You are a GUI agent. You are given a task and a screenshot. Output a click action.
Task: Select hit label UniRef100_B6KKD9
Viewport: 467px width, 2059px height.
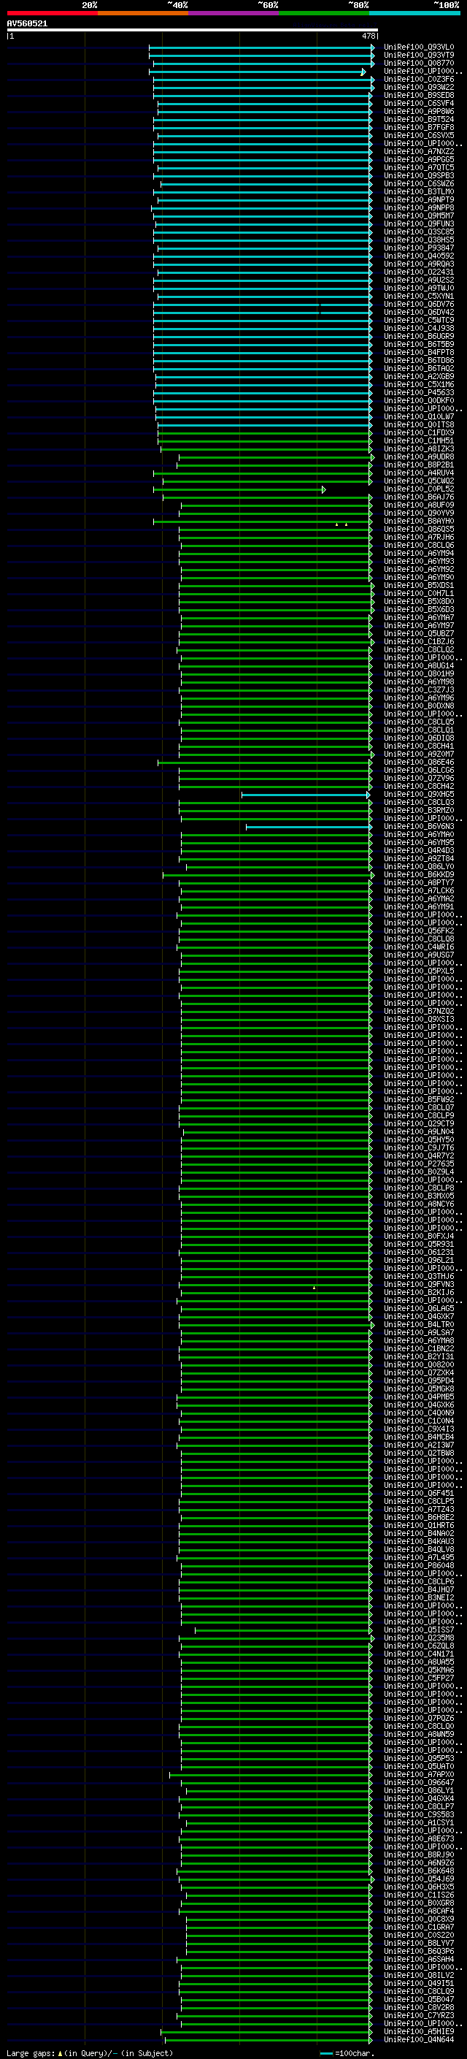tap(419, 874)
